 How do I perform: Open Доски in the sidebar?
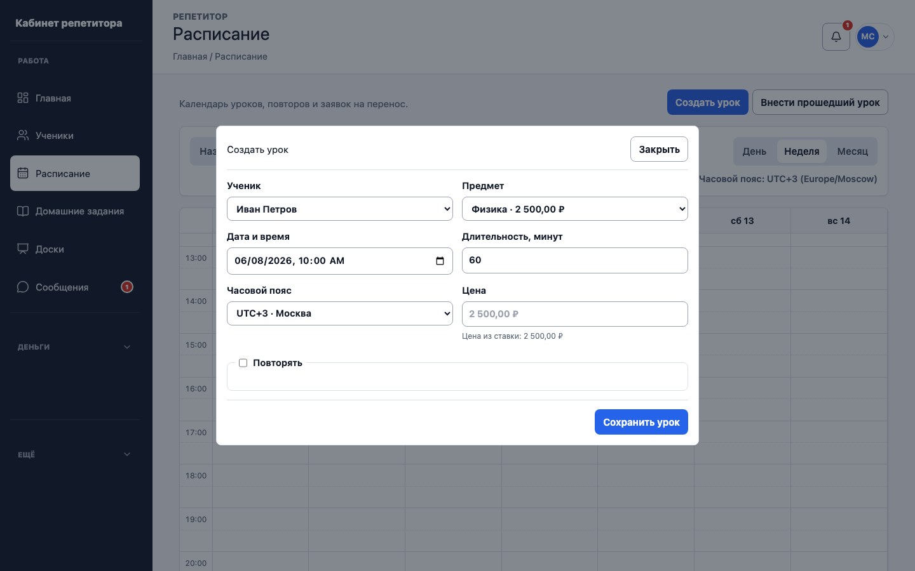coord(75,249)
